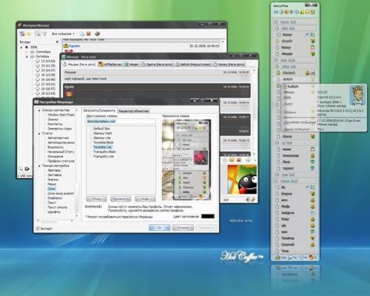Click document icon after Все события dropdown
This screenshot has width=370, height=296.
coord(81,33)
